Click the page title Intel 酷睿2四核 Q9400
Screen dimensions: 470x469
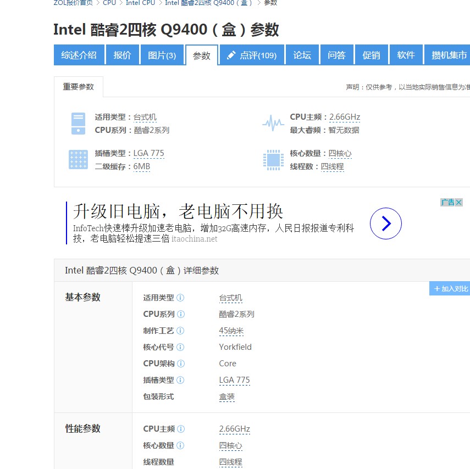point(166,30)
